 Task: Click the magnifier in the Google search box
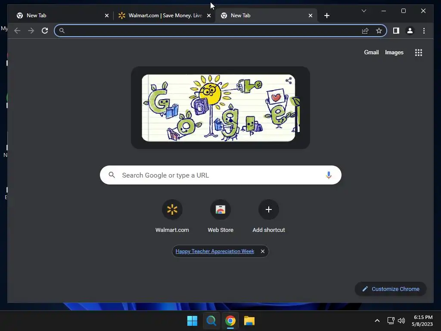coord(112,175)
